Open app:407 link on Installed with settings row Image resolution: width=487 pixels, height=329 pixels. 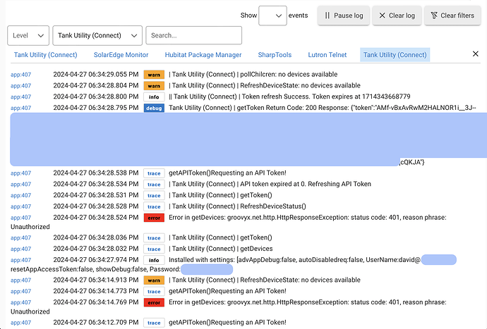click(x=20, y=260)
